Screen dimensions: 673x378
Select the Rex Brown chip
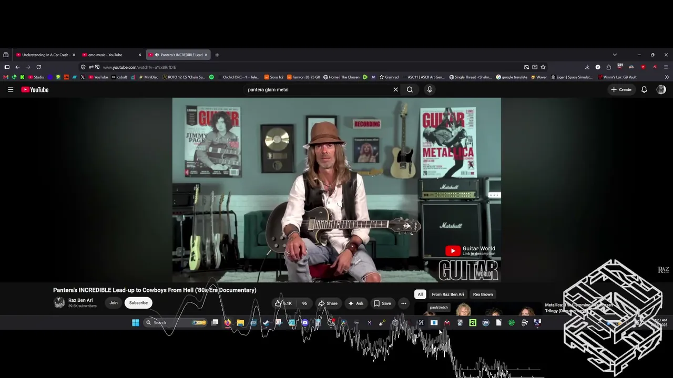click(483, 295)
